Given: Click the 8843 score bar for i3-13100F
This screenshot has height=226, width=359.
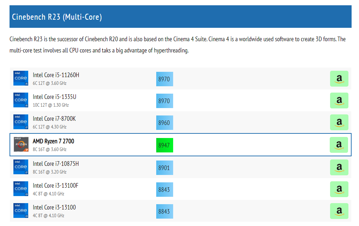Looking at the screenshot, I should click(x=165, y=190).
